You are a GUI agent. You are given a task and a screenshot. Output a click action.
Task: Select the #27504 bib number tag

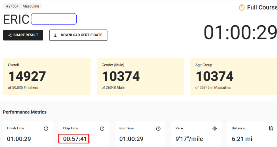pyautogui.click(x=12, y=6)
